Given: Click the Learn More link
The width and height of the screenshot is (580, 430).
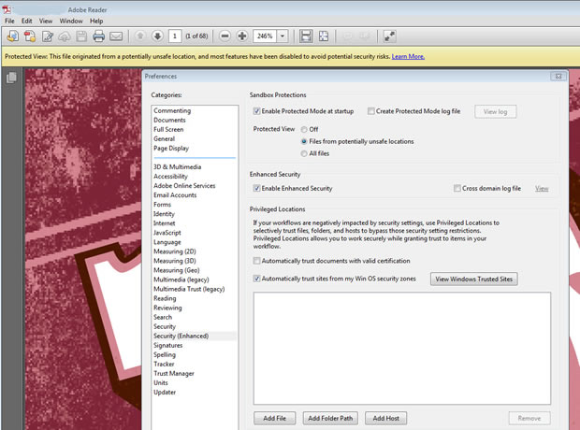Looking at the screenshot, I should point(407,56).
